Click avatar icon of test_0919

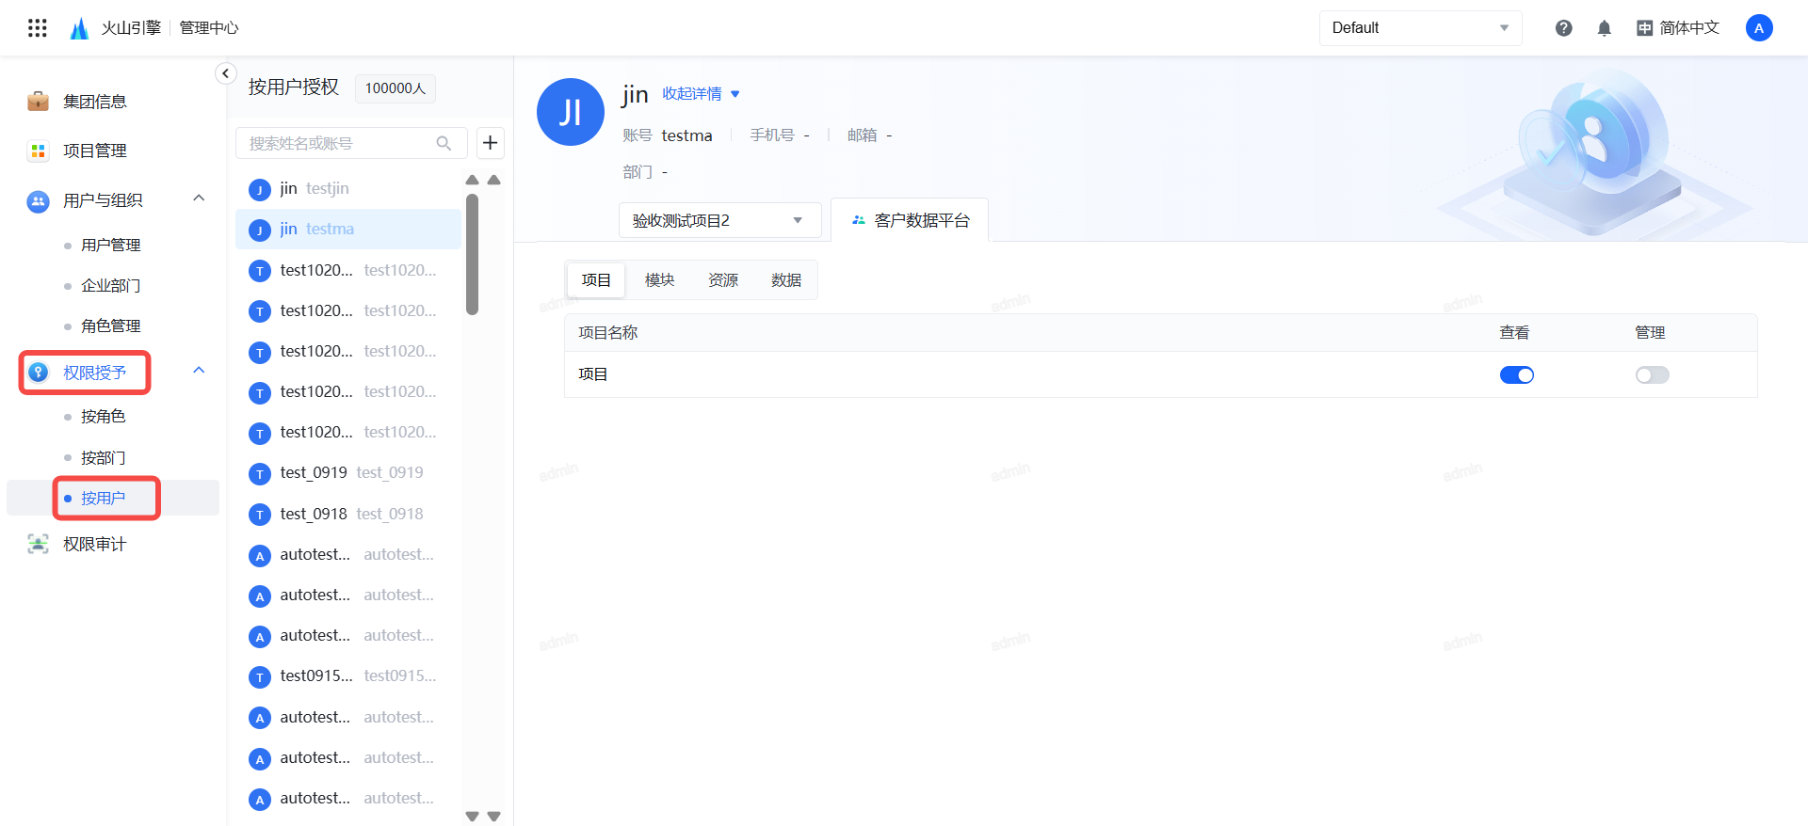pos(260,474)
